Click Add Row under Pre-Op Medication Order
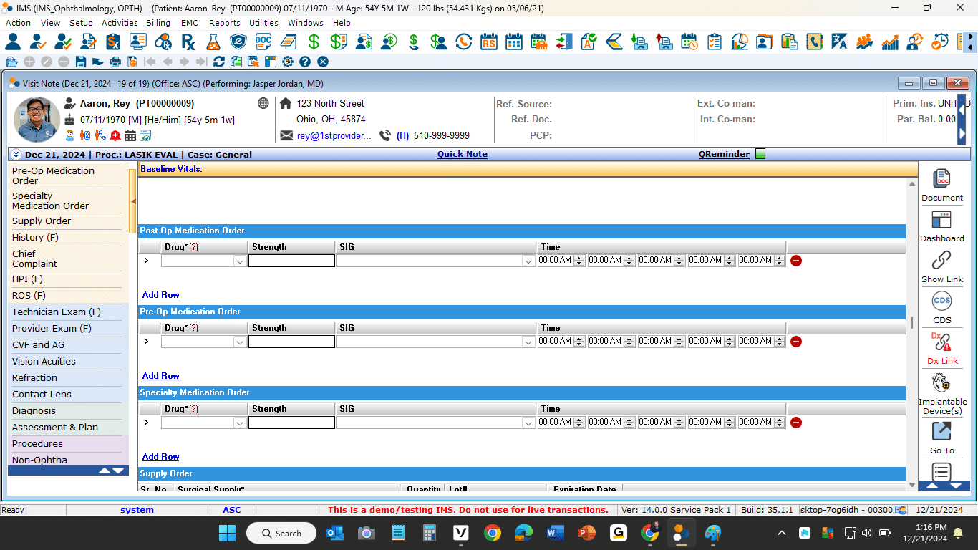The height and width of the screenshot is (550, 978). [x=160, y=376]
